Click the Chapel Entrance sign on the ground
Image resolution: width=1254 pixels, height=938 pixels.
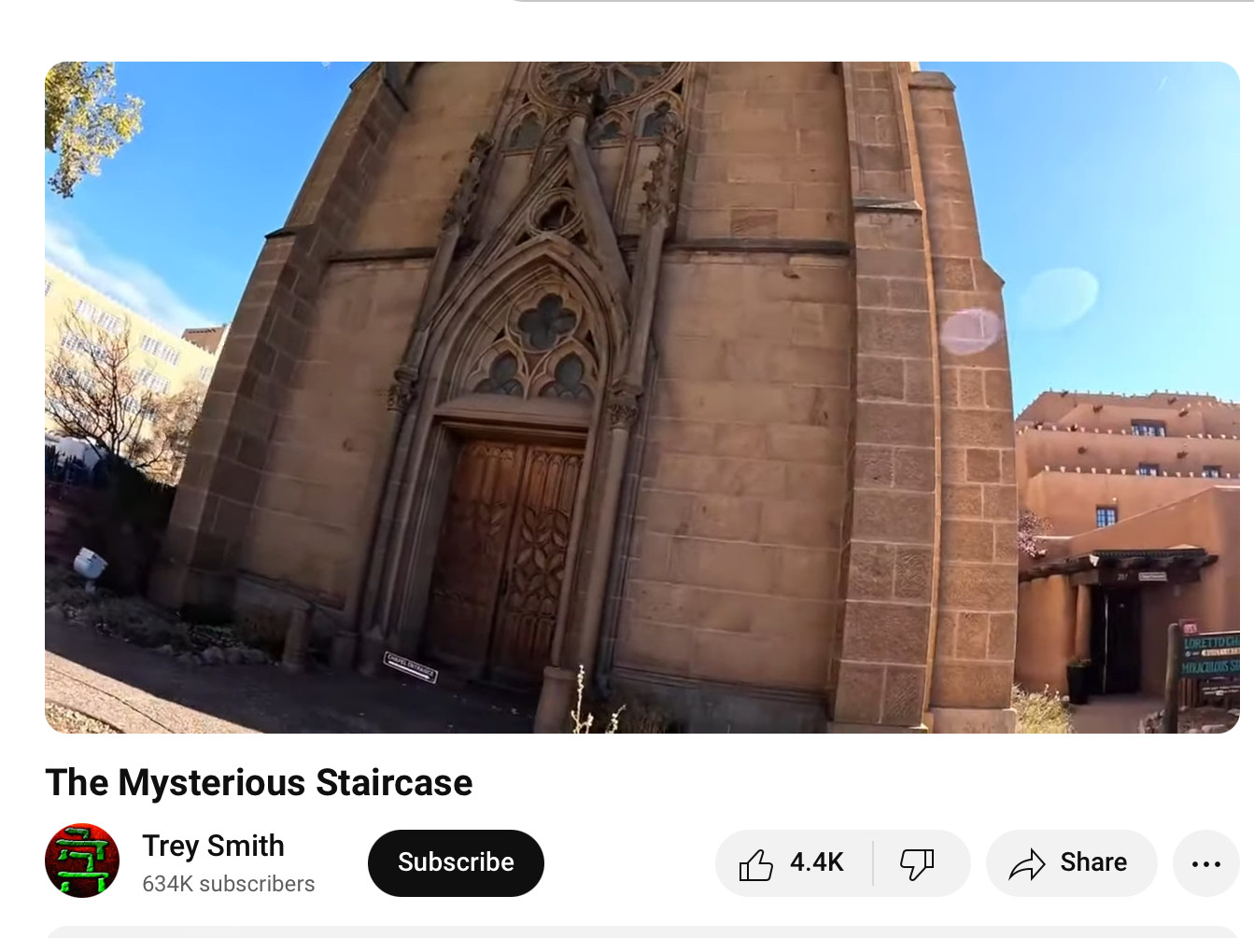coord(410,667)
